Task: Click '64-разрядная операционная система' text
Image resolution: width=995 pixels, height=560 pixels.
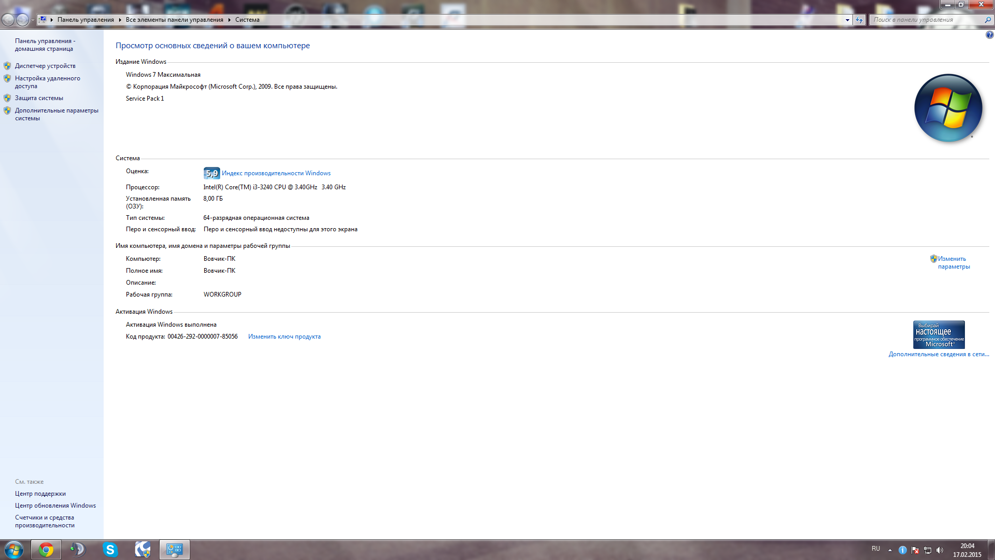Action: (x=257, y=218)
